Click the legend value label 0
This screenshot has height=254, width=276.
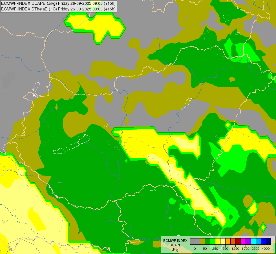[x=195, y=249]
